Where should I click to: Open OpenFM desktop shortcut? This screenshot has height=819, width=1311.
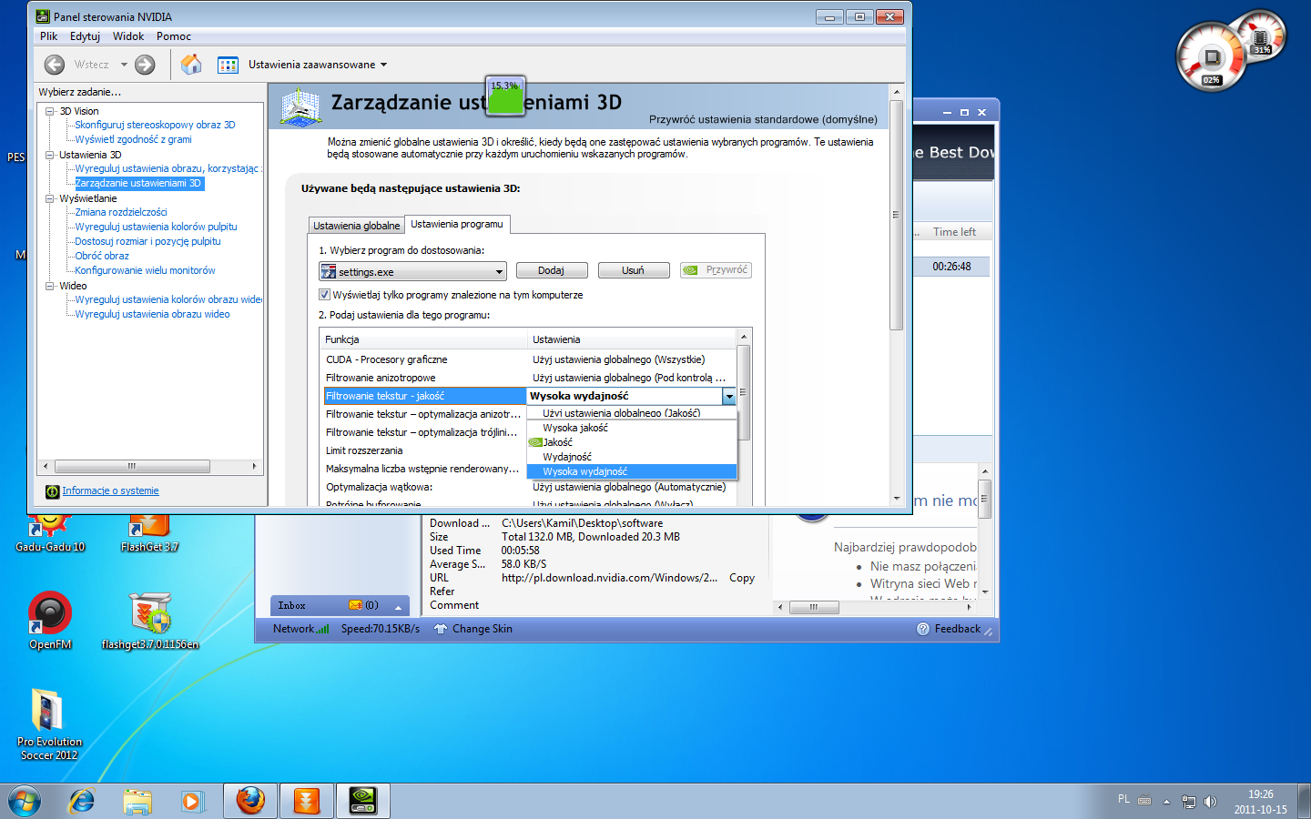click(x=50, y=614)
